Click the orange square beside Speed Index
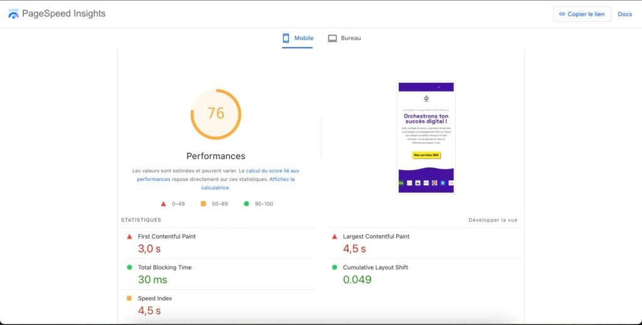642x325 pixels. pyautogui.click(x=130, y=299)
